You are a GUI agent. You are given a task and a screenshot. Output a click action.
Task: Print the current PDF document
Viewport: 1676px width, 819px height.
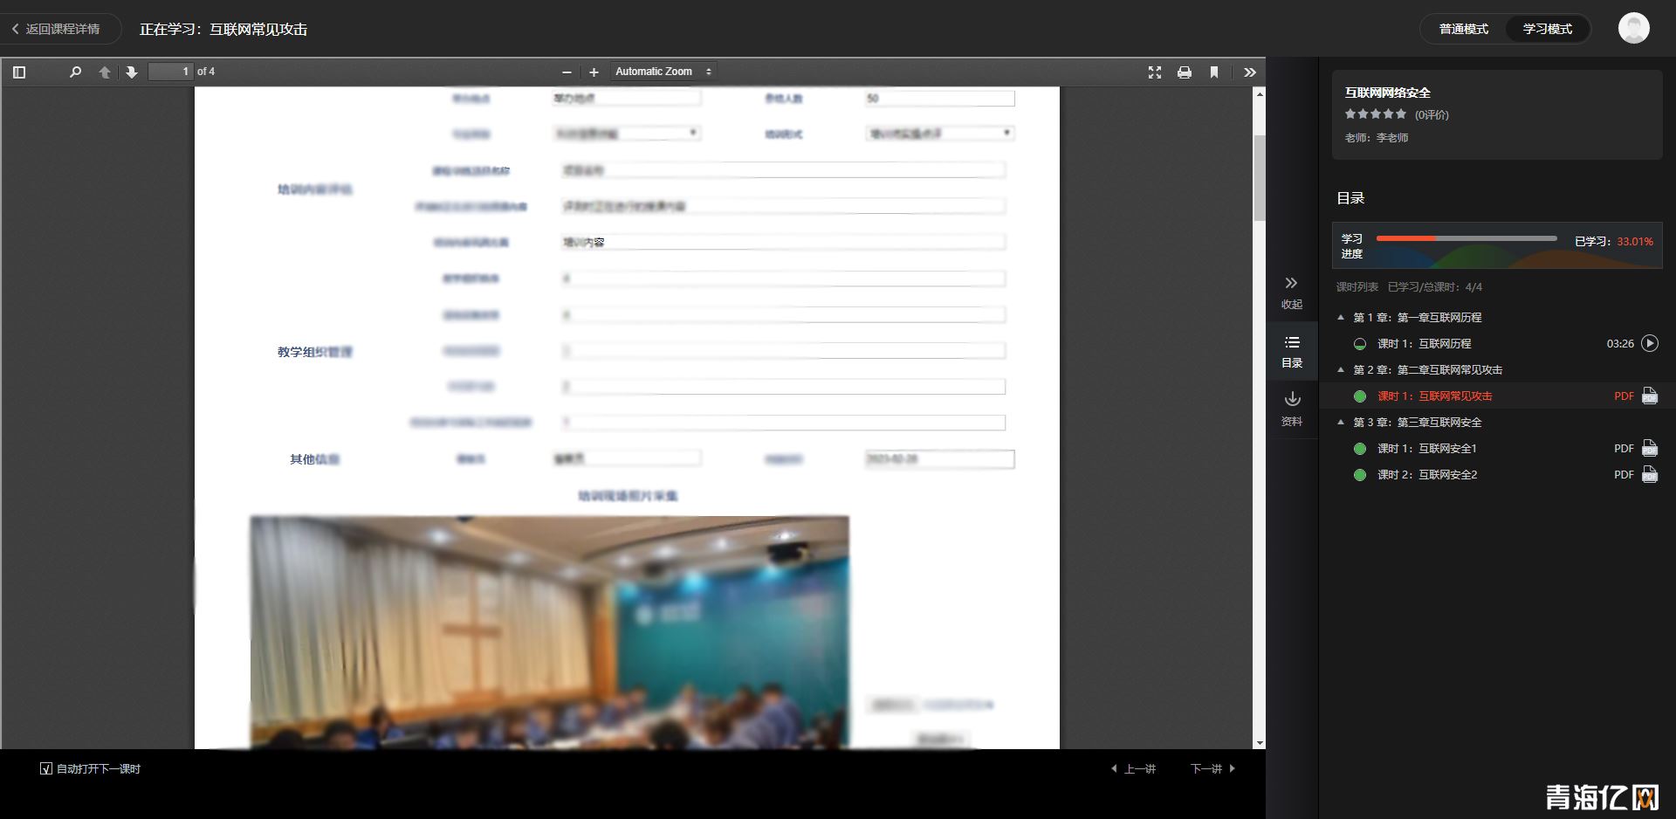[1184, 72]
